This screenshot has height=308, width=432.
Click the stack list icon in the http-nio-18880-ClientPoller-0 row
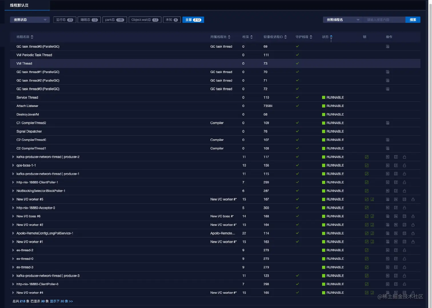387,284
